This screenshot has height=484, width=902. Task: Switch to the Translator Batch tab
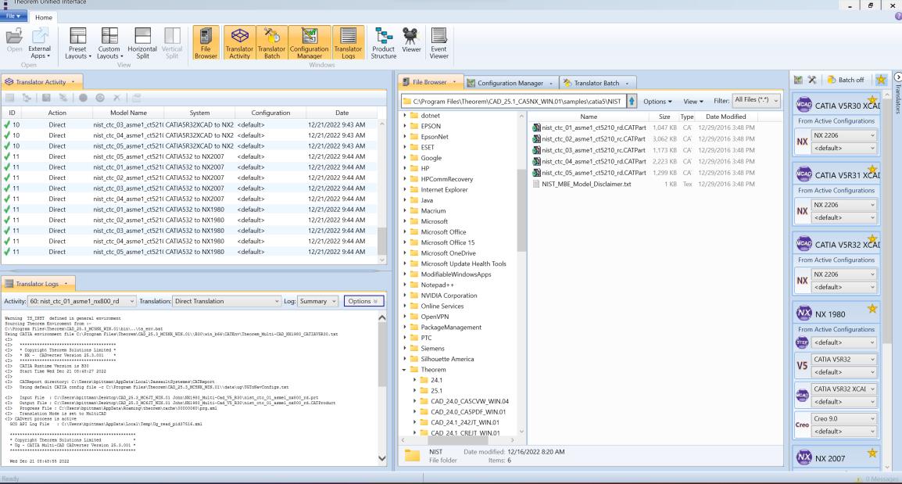click(596, 83)
